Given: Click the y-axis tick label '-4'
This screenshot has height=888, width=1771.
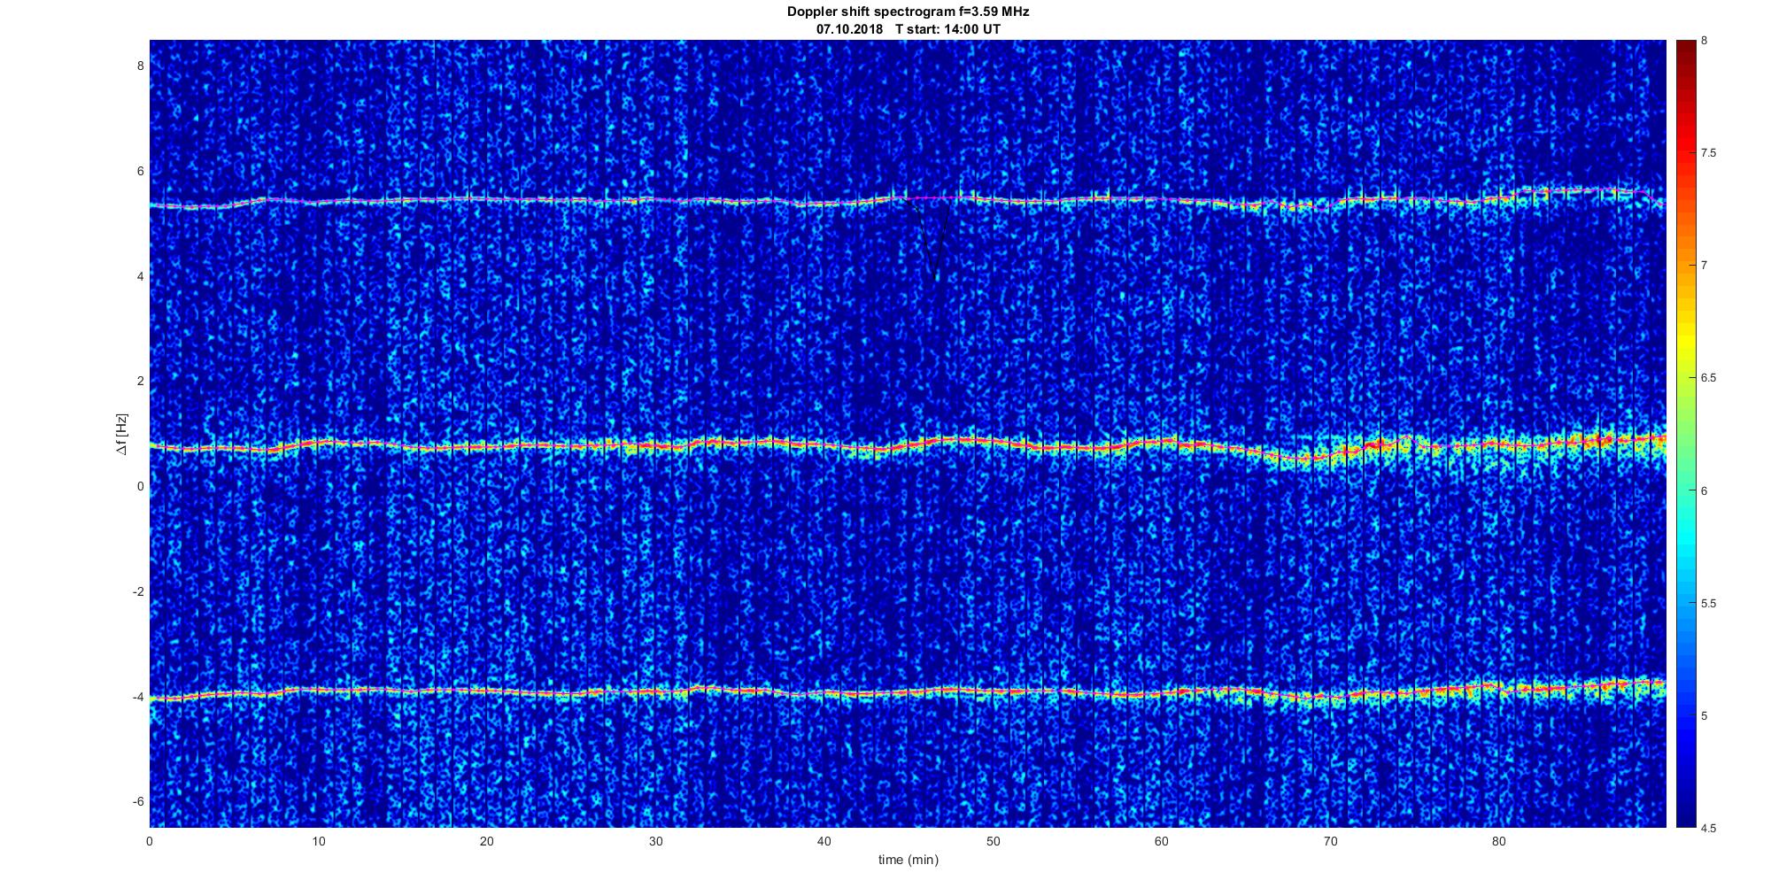Looking at the screenshot, I should 138,697.
